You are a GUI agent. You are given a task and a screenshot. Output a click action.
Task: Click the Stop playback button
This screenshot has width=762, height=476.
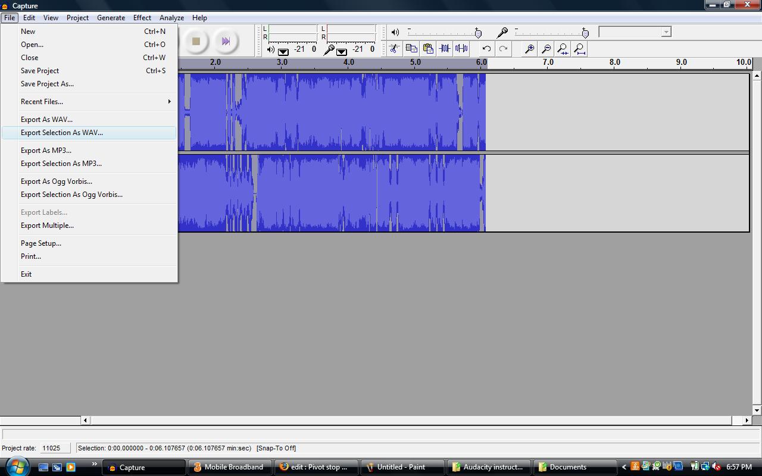[196, 41]
